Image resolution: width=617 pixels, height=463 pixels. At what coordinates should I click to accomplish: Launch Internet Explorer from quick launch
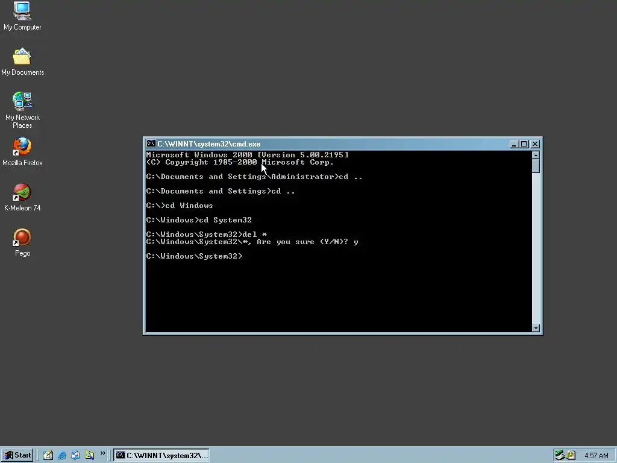[x=62, y=455]
